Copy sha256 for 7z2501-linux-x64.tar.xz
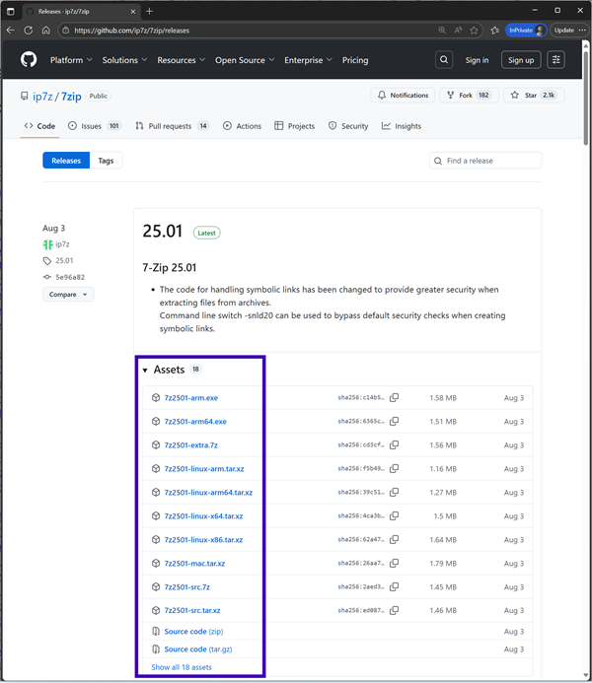Image resolution: width=592 pixels, height=683 pixels. [394, 515]
